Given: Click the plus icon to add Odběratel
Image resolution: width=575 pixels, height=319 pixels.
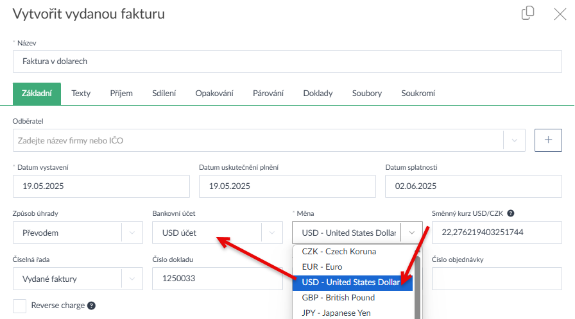Looking at the screenshot, I should coord(548,140).
